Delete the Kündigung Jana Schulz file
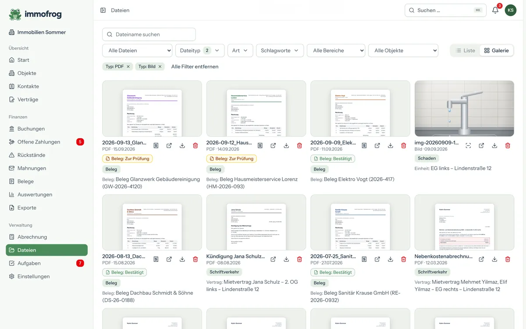The image size is (526, 329). 299,259
